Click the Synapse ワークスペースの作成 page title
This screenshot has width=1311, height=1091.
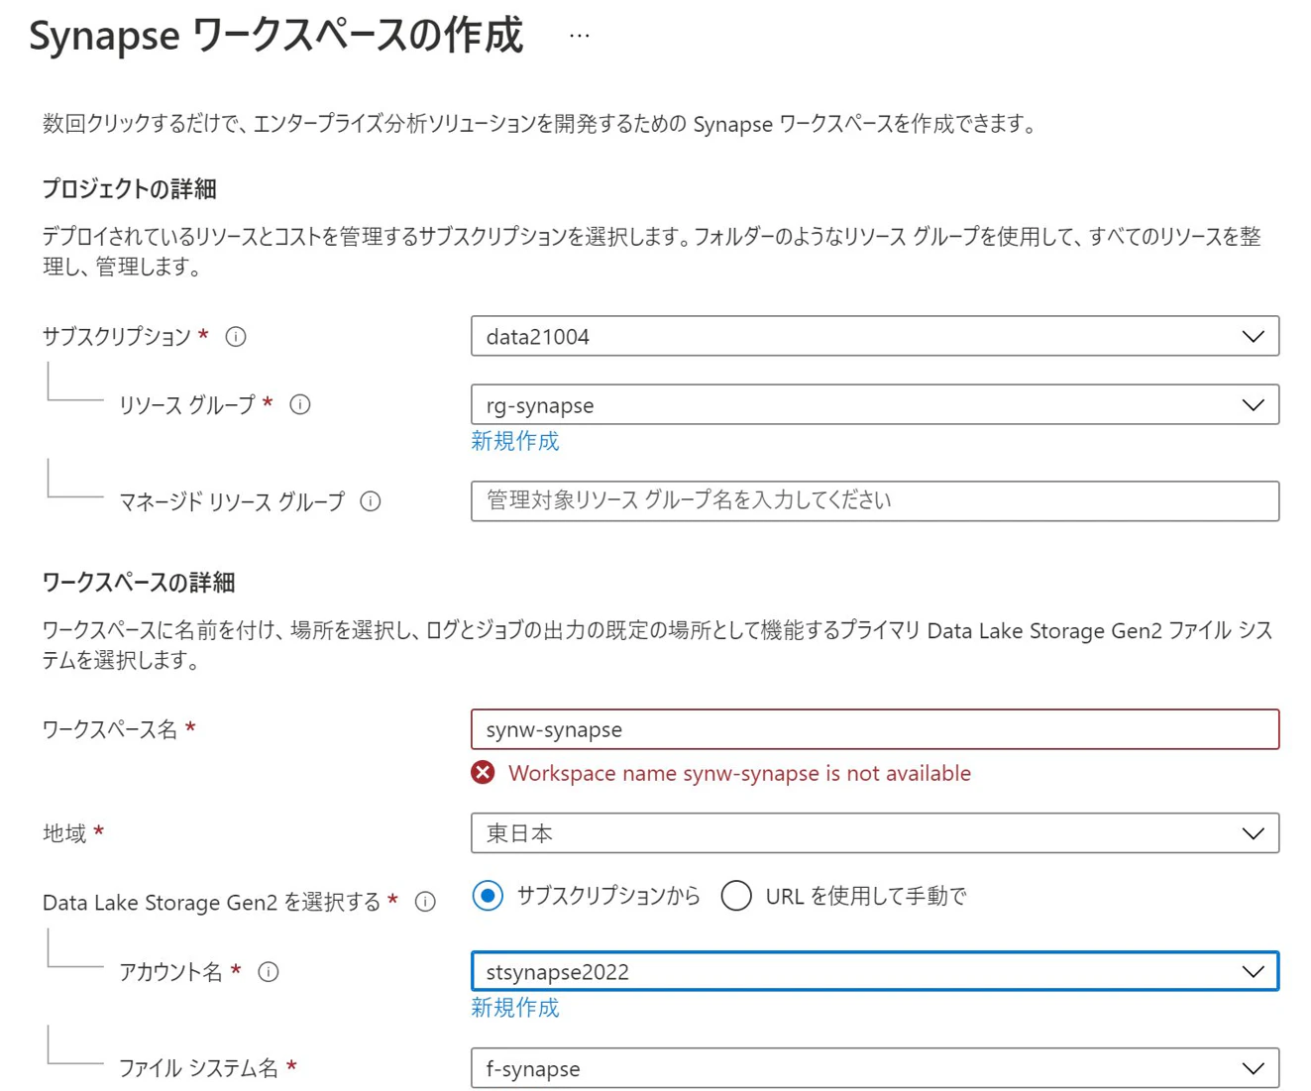pyautogui.click(x=275, y=36)
